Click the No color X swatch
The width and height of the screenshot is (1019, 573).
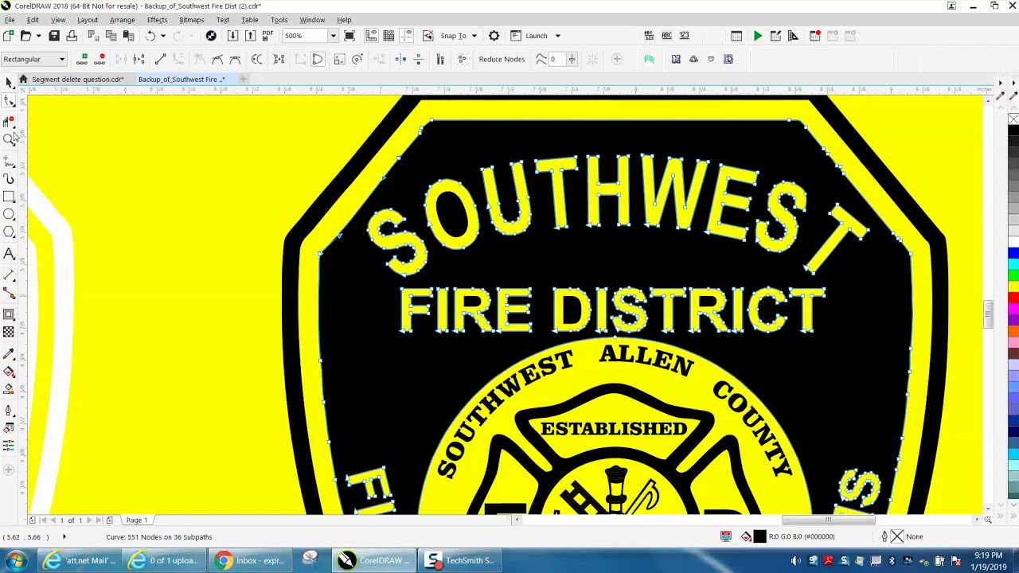coord(1013,119)
